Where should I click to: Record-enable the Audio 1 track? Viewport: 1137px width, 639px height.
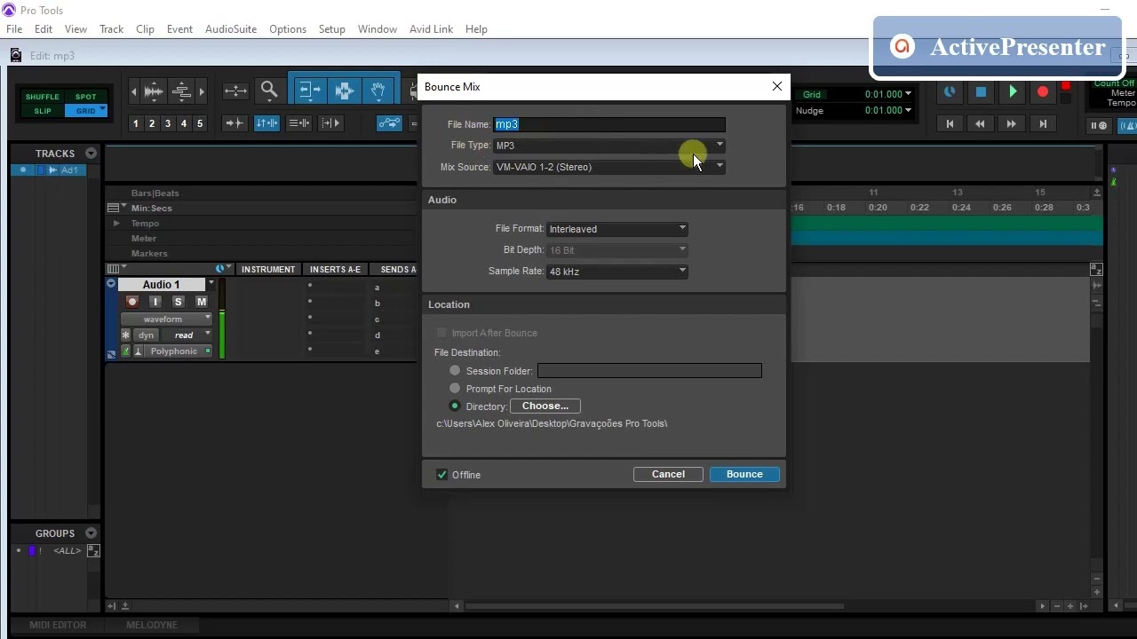click(132, 302)
